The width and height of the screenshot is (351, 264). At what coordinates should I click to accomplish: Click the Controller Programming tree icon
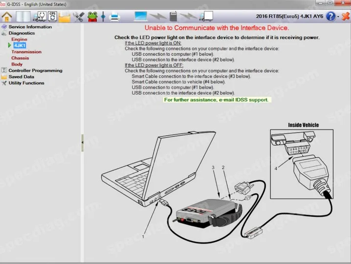(x=4, y=70)
